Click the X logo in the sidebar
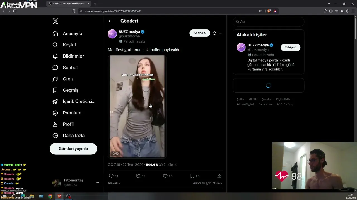The height and width of the screenshot is (200, 357). [56, 21]
